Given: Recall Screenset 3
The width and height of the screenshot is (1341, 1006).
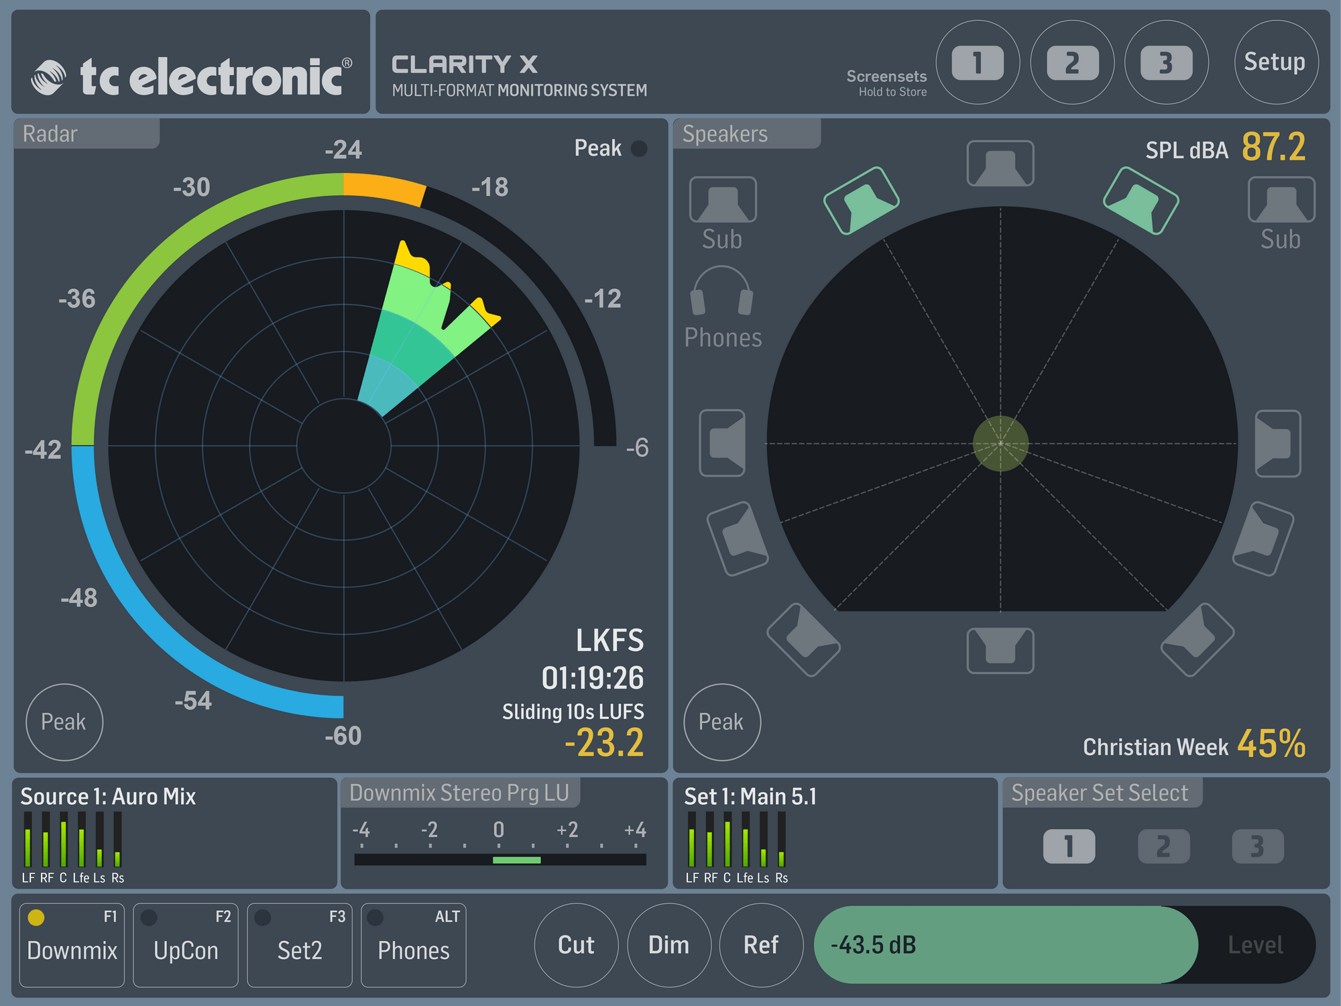Looking at the screenshot, I should point(1166,62).
